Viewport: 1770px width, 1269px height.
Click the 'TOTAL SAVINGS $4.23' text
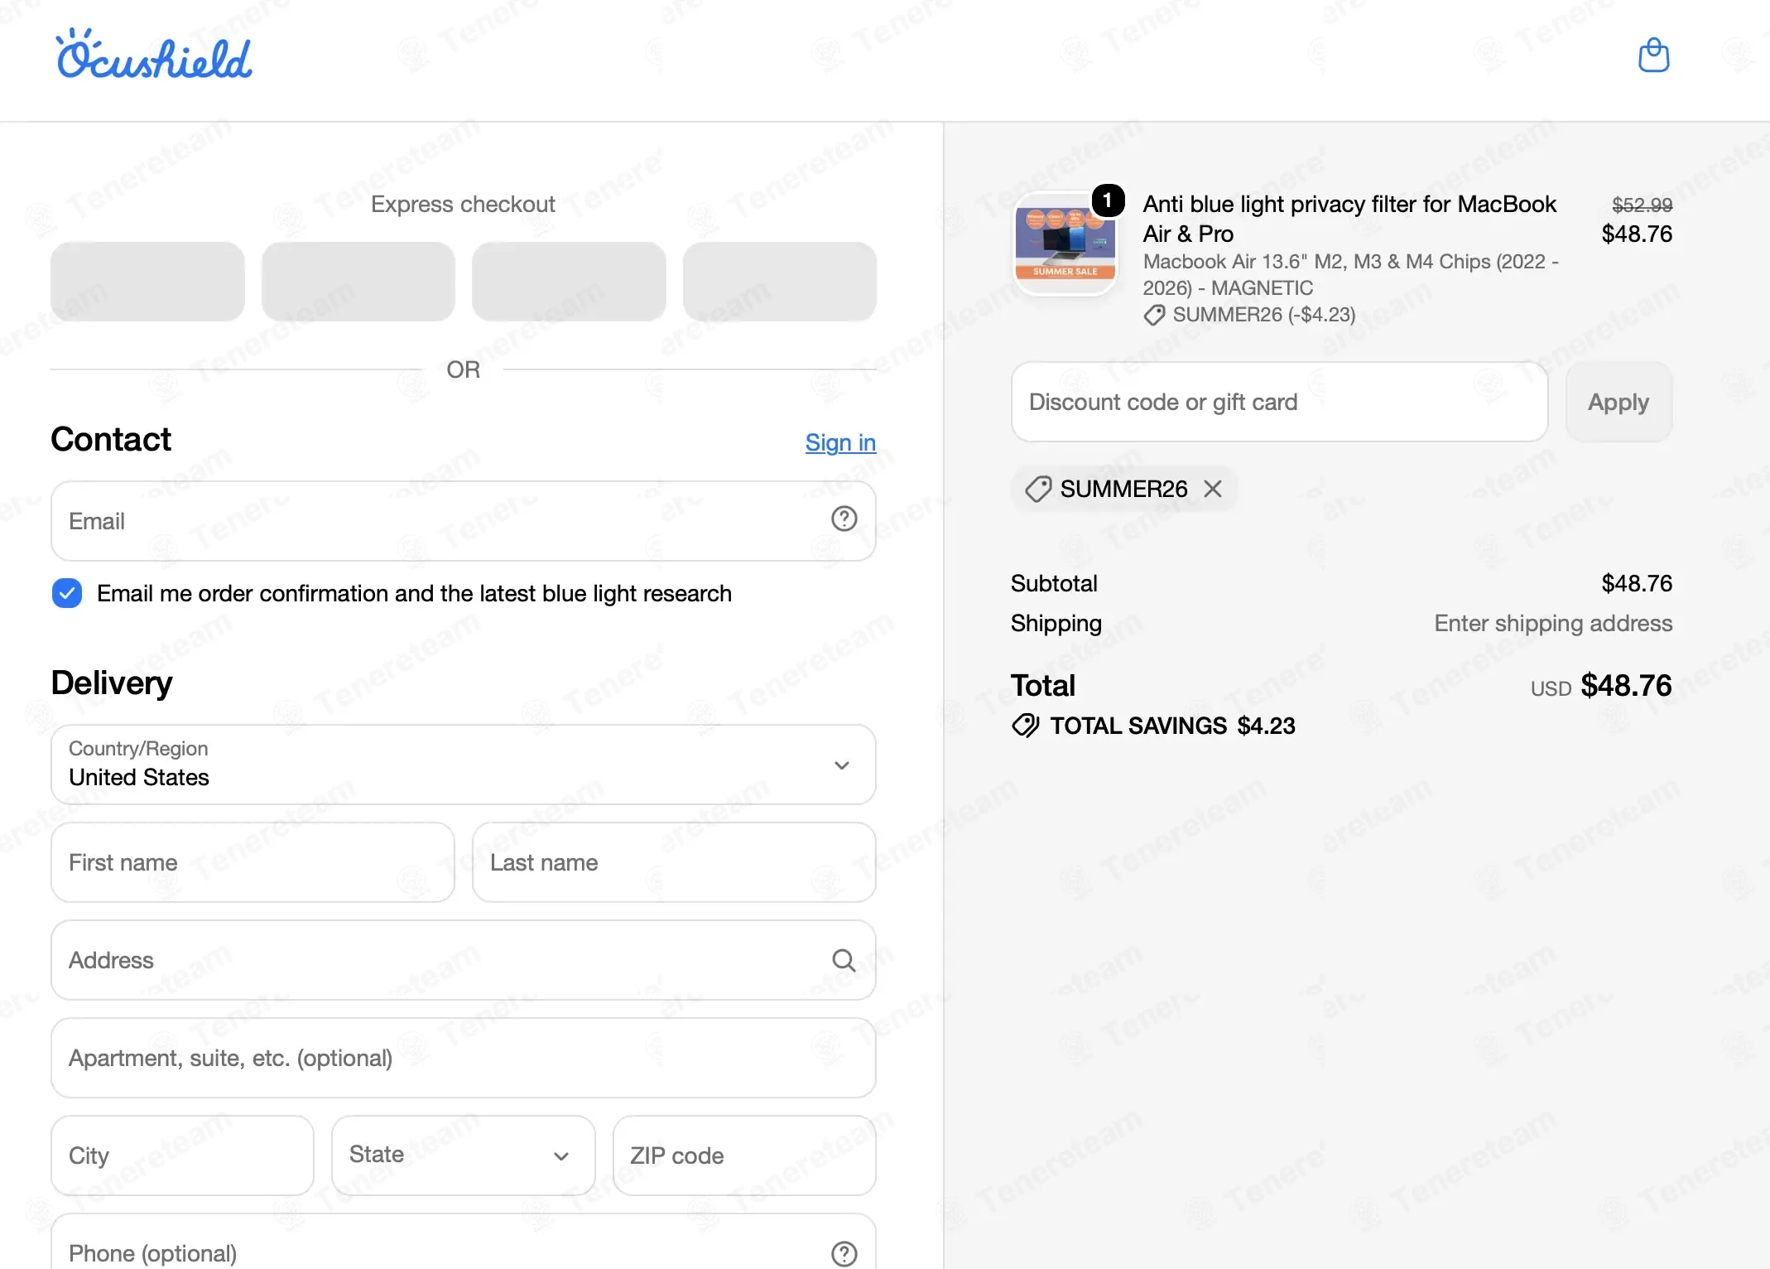[x=1172, y=726]
